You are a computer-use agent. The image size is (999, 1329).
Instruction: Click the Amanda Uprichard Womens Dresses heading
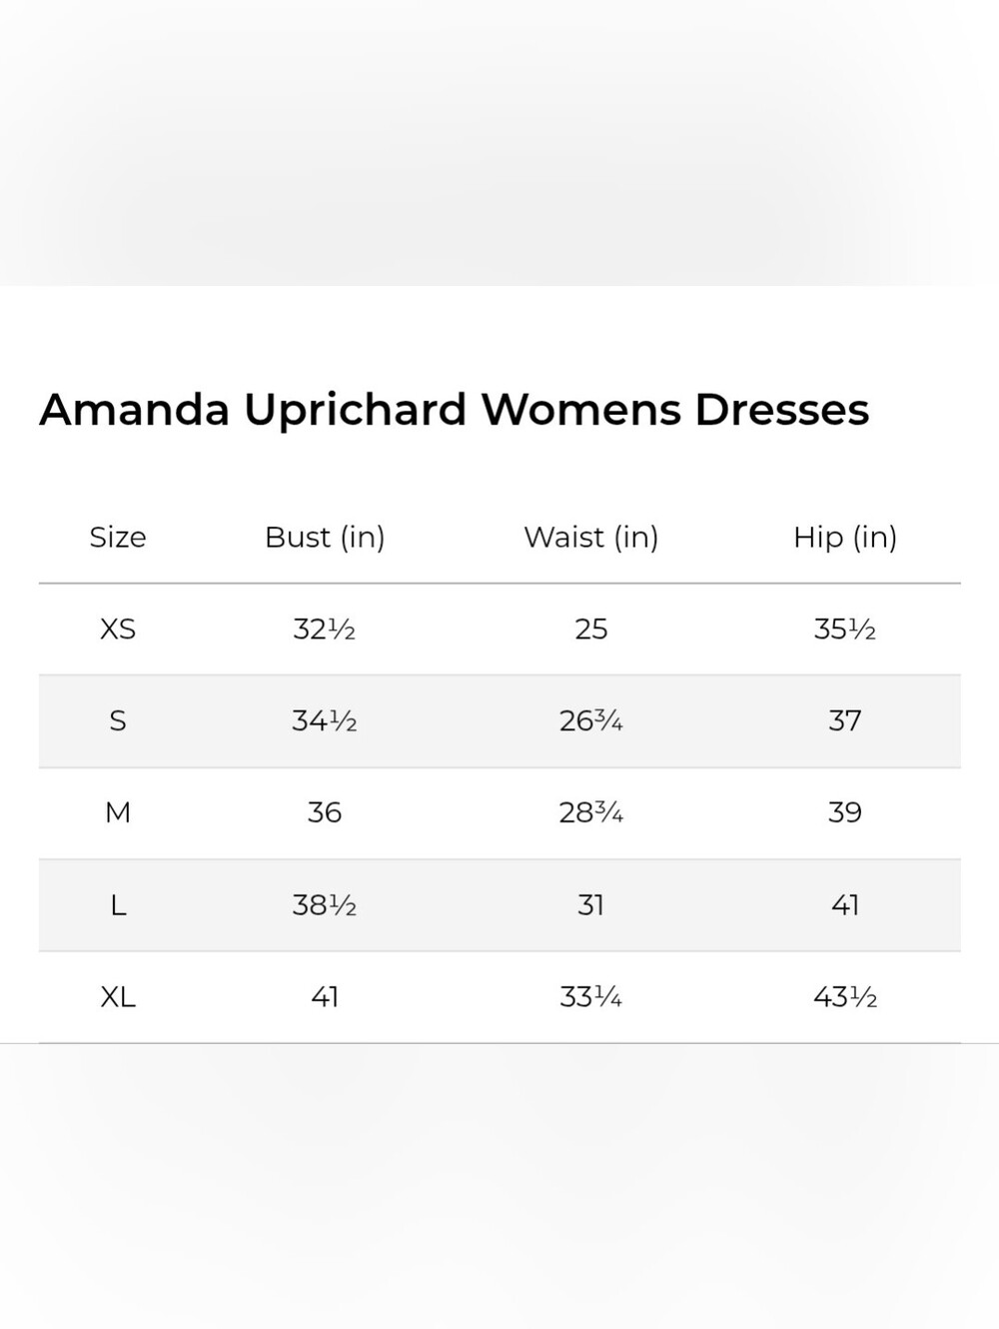point(455,410)
